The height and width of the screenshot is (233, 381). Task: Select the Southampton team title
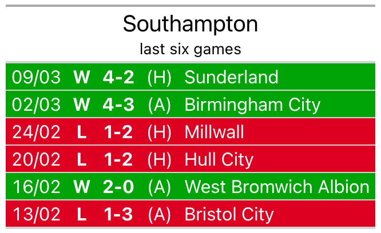tap(190, 24)
